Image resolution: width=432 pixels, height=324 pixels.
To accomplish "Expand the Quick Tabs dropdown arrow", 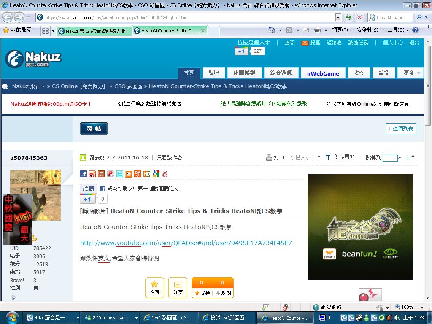I will click(53, 31).
